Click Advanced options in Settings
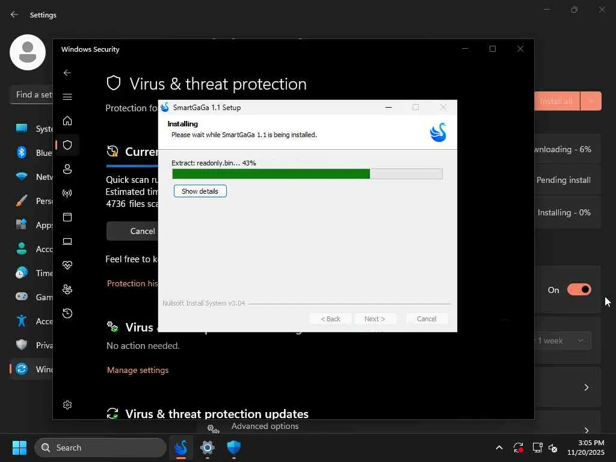This screenshot has width=616, height=462. [265, 427]
